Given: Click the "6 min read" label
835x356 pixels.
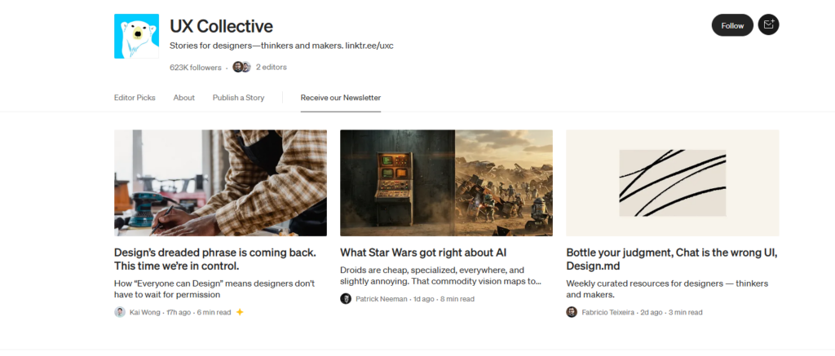Looking at the screenshot, I should (214, 313).
